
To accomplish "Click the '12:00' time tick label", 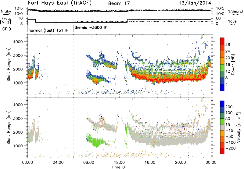I will pyautogui.click(x=119, y=163).
